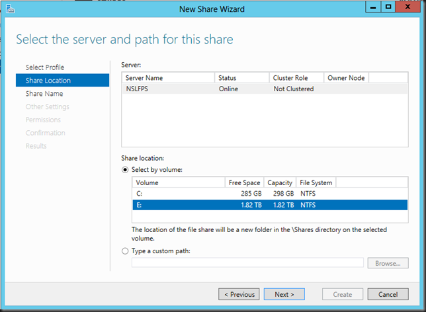Click the disabled Create button

point(343,294)
